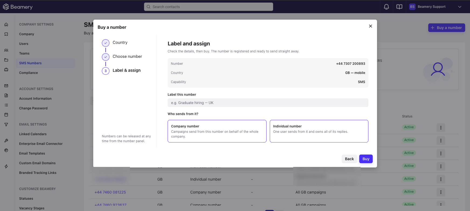Viewport: 470px width, 211px height.
Task: Click the number value +44 7307 200893
Action: (351, 64)
